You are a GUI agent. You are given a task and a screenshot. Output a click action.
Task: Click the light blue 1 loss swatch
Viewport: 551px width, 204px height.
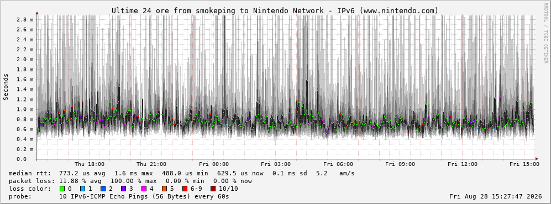click(x=82, y=189)
